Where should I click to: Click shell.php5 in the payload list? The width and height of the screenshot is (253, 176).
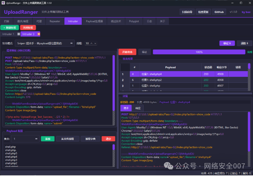11,154
